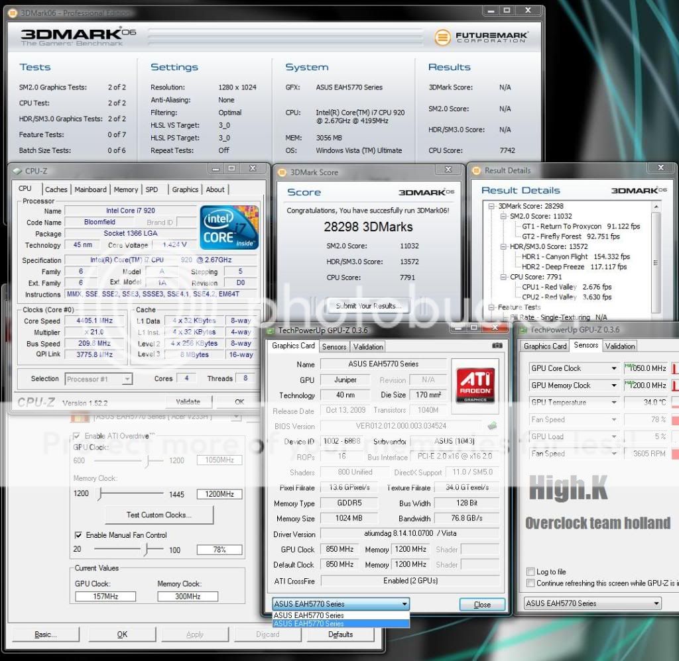Viewport: 679px width, 661px height.
Task: Open the GPU Temperature sensor dropdown
Action: tap(613, 402)
